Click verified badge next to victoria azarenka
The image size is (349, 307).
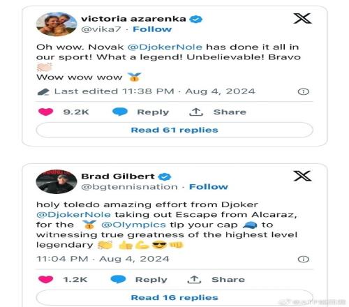(196, 19)
